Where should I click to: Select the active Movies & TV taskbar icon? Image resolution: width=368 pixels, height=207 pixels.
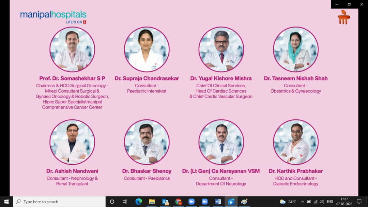(x=231, y=202)
